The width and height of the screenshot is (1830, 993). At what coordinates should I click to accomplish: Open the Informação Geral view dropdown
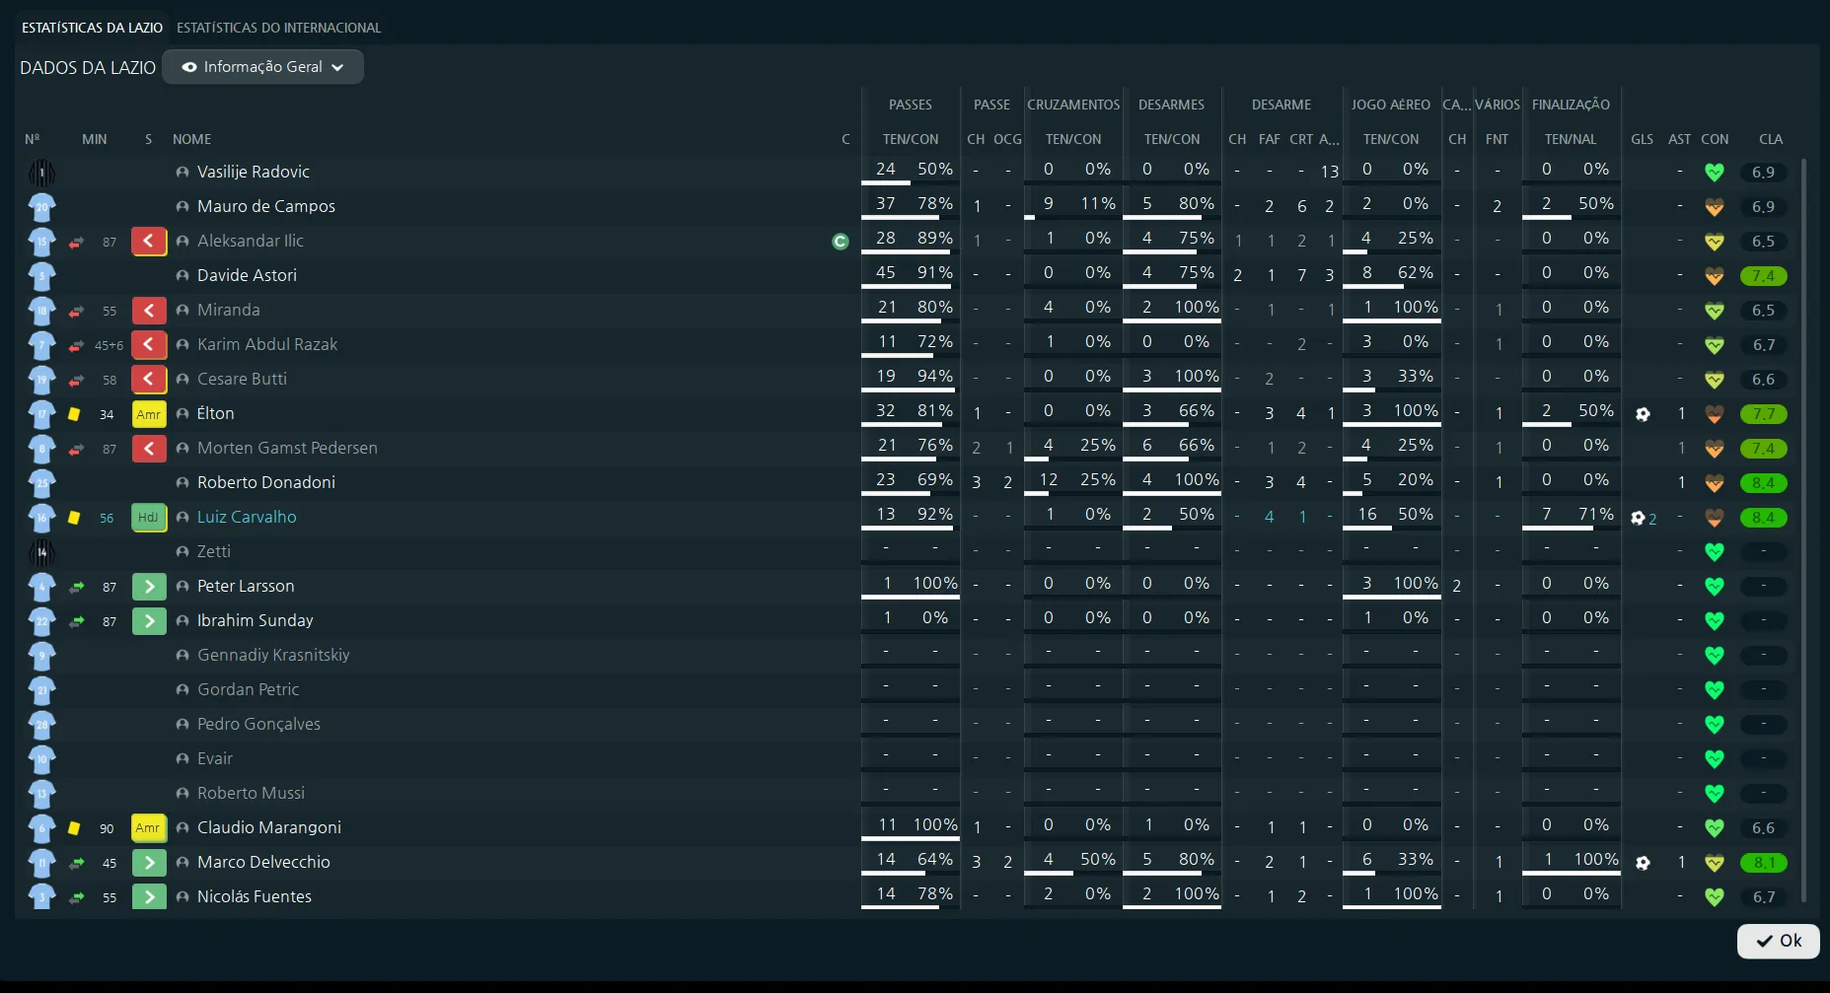click(262, 67)
